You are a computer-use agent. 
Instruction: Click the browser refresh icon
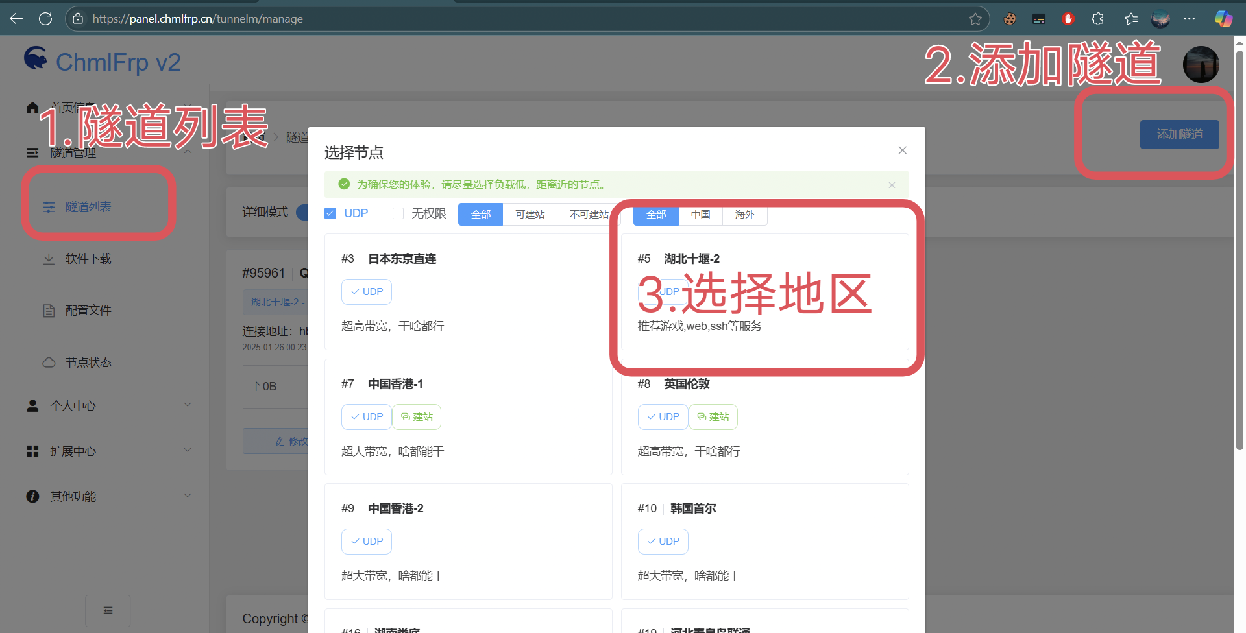[x=45, y=19]
